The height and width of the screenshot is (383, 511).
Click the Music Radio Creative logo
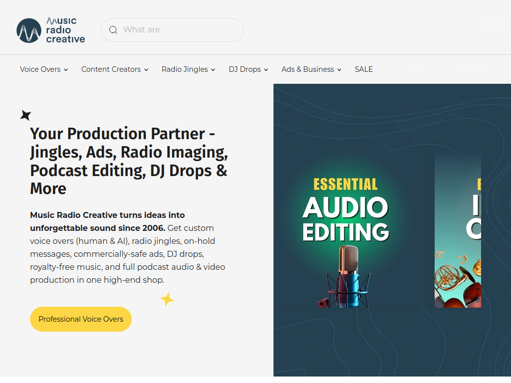50,30
